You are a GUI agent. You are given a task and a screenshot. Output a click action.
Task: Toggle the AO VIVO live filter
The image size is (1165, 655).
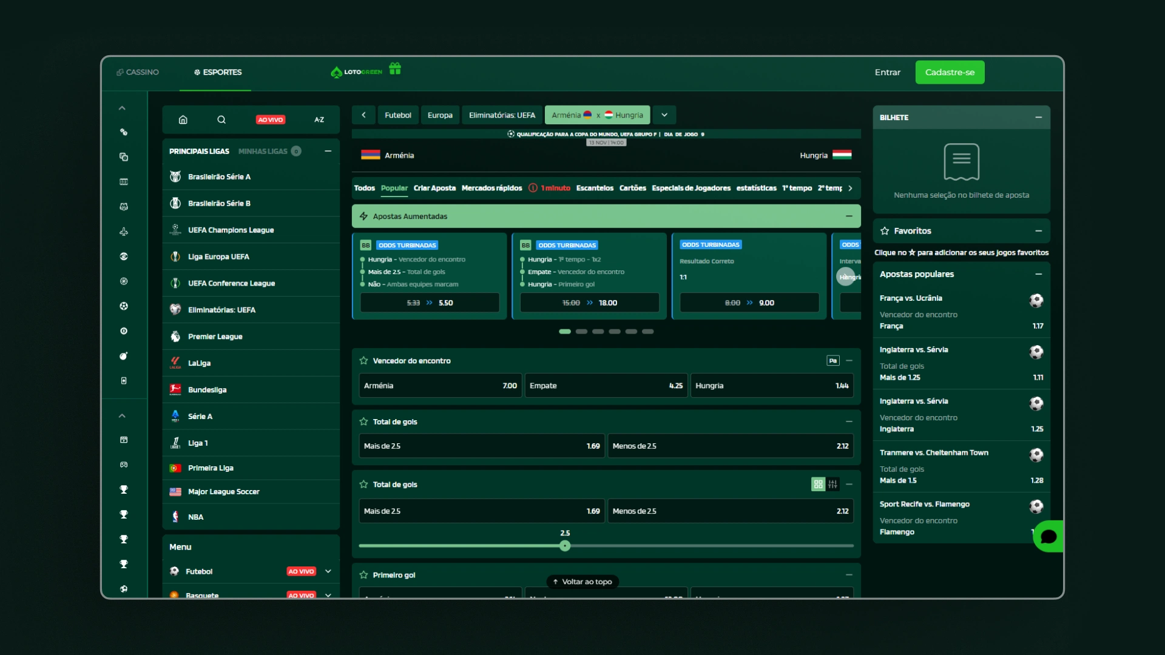pos(270,119)
